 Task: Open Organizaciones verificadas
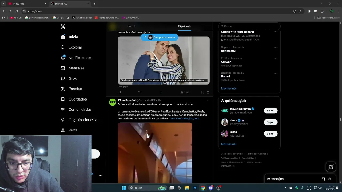pos(80,120)
